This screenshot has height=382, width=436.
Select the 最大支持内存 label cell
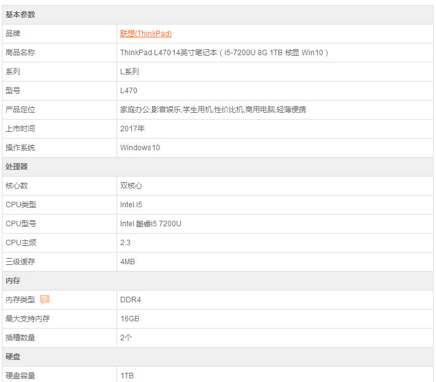59,319
